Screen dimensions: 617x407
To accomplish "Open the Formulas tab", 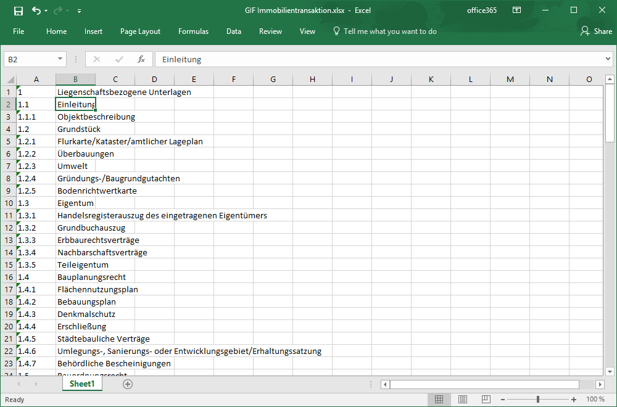I will tap(193, 31).
